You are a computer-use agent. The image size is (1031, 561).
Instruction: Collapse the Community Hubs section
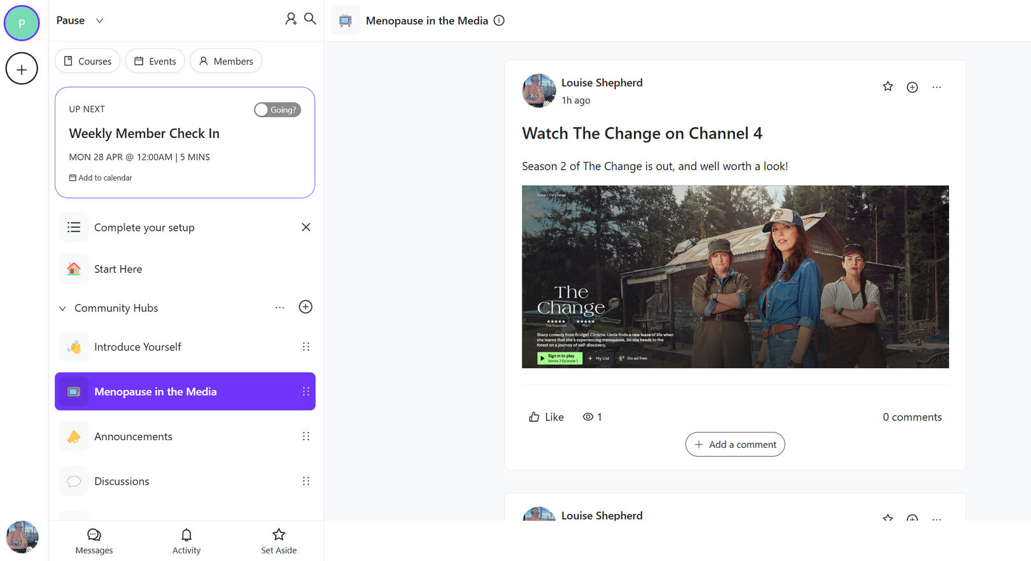62,308
